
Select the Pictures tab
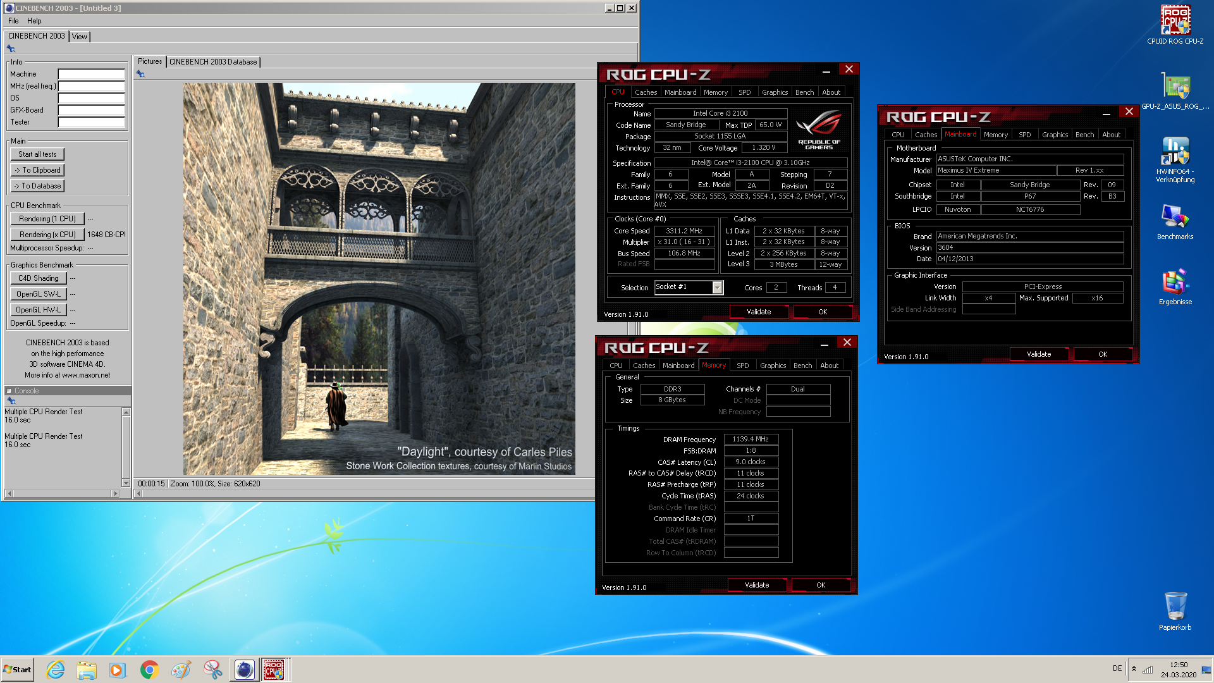pyautogui.click(x=150, y=61)
